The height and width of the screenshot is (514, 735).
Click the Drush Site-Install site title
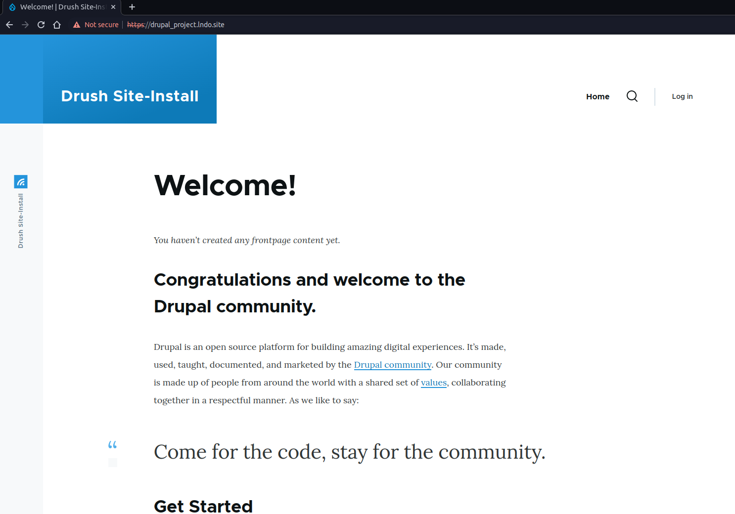pyautogui.click(x=130, y=96)
